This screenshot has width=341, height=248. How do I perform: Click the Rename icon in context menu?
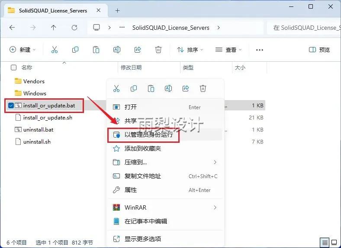pyautogui.click(x=168, y=88)
